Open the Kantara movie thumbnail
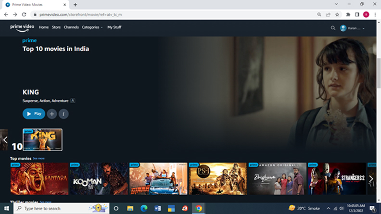 click(x=39, y=178)
